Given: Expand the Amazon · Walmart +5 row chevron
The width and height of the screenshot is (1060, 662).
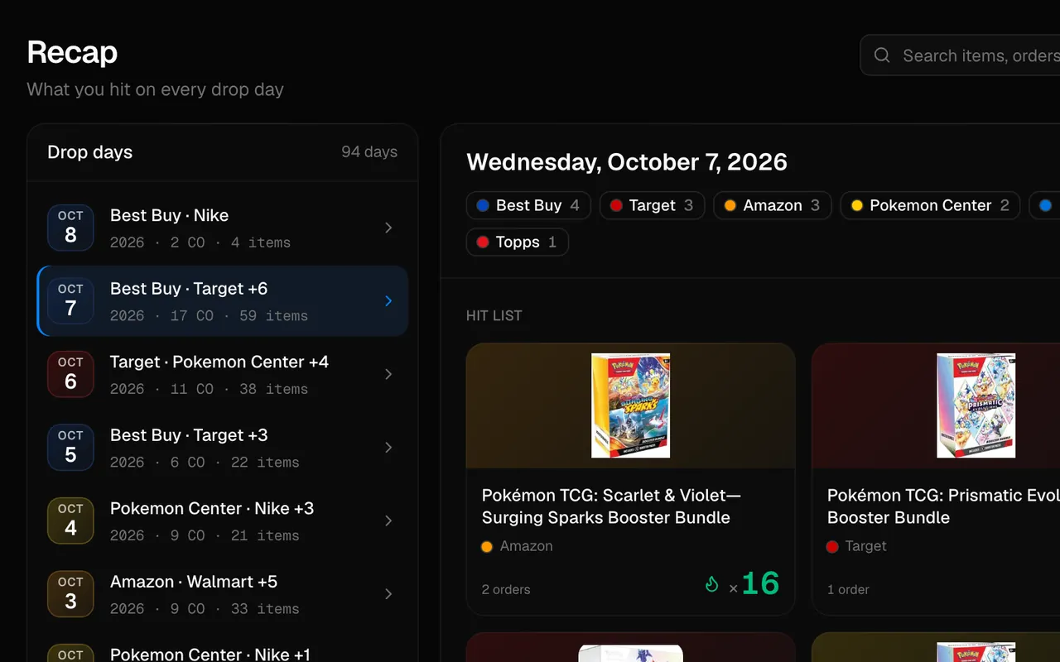Looking at the screenshot, I should tap(388, 594).
